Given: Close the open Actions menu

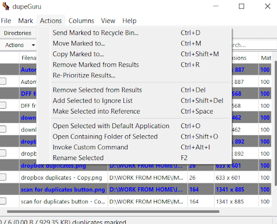Looking at the screenshot, I should [51, 21].
